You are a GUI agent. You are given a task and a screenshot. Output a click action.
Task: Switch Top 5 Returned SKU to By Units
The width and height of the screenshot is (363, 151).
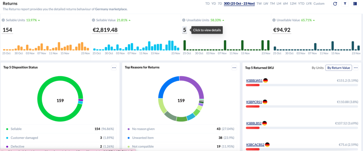click(317, 67)
